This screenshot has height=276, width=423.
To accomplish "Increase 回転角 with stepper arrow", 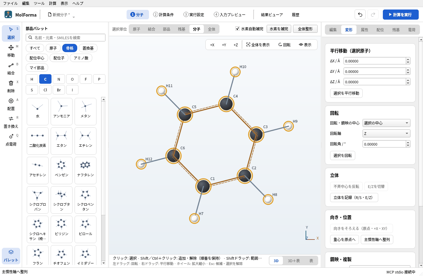I will tap(408, 142).
